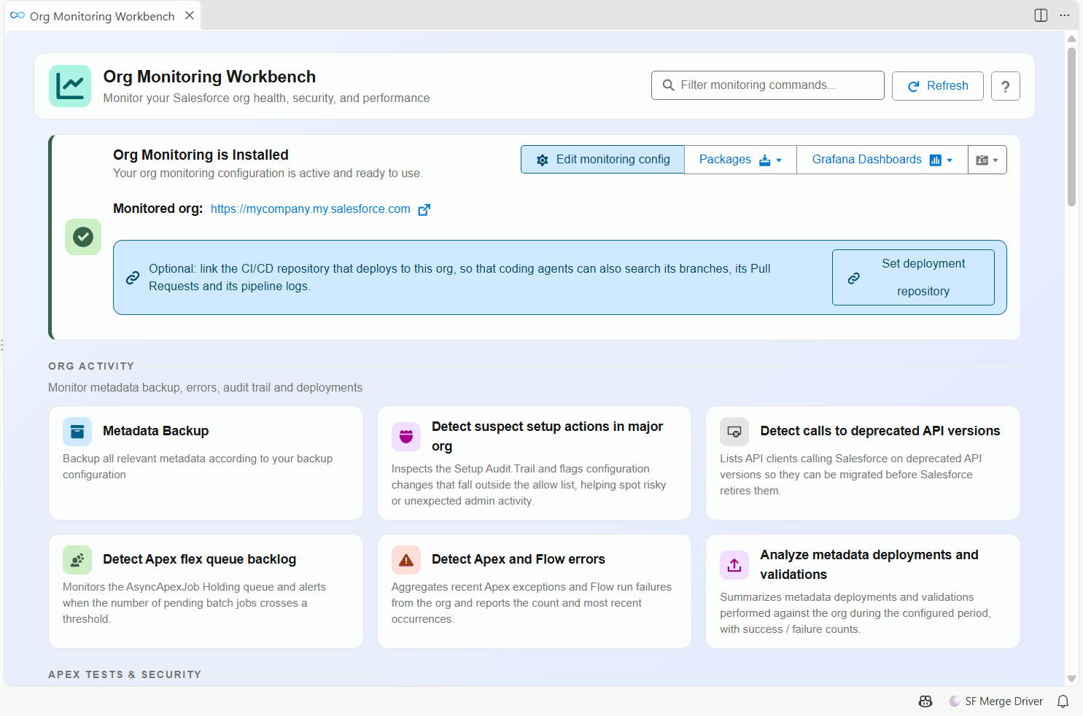Click the Detect Apex flex queue backlog icon
1083x716 pixels.
click(77, 560)
